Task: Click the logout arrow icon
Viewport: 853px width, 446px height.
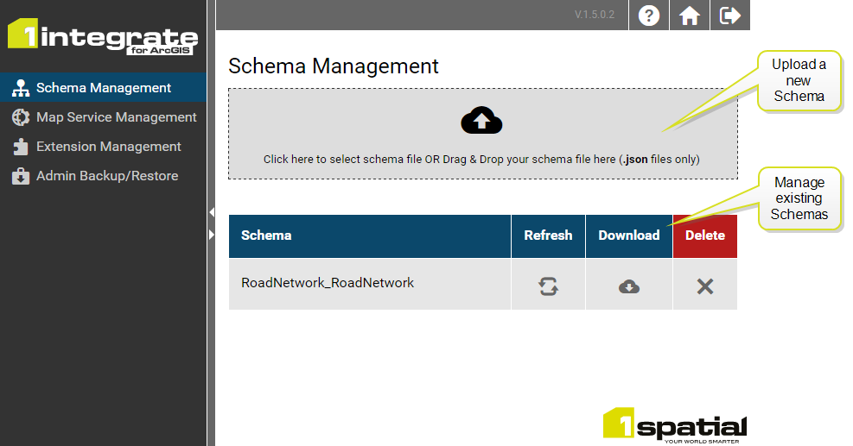Action: click(730, 16)
